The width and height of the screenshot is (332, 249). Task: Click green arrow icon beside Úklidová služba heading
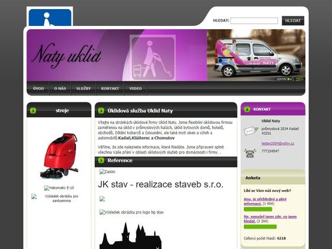[x=101, y=111]
